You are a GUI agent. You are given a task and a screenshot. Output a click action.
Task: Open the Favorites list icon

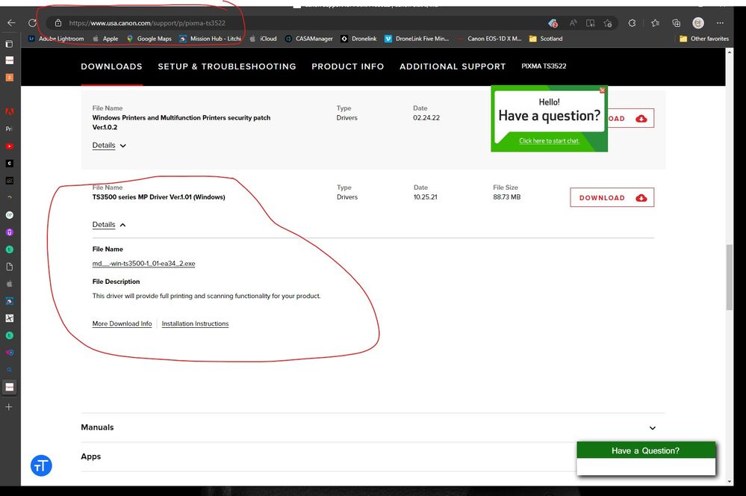pyautogui.click(x=656, y=23)
